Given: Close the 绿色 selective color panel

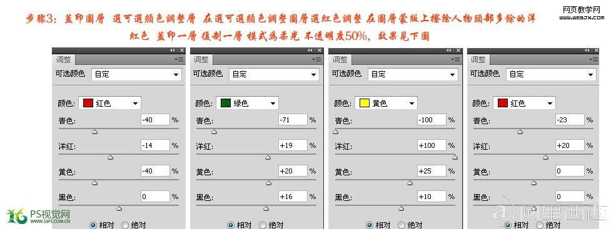Looking at the screenshot, I should pos(320,51).
